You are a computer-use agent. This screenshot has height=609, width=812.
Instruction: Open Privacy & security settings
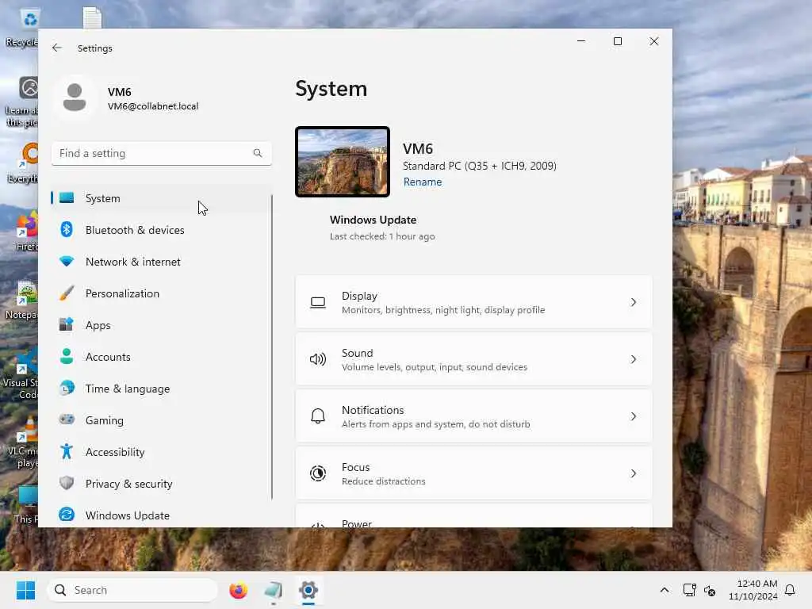coord(161,483)
